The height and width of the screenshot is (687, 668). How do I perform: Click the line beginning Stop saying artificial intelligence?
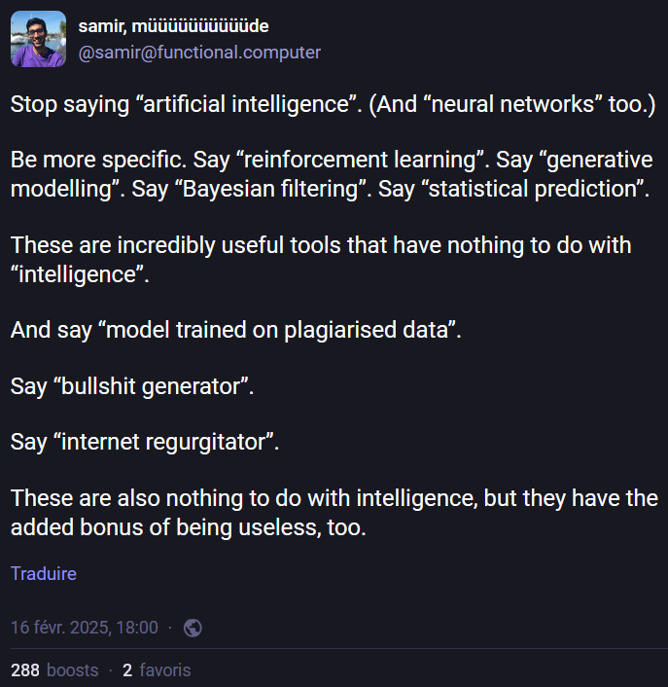pyautogui.click(x=334, y=104)
